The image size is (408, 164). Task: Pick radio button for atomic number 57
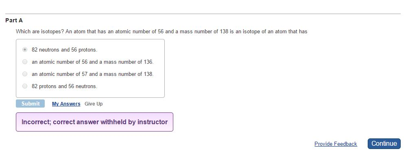pos(25,74)
